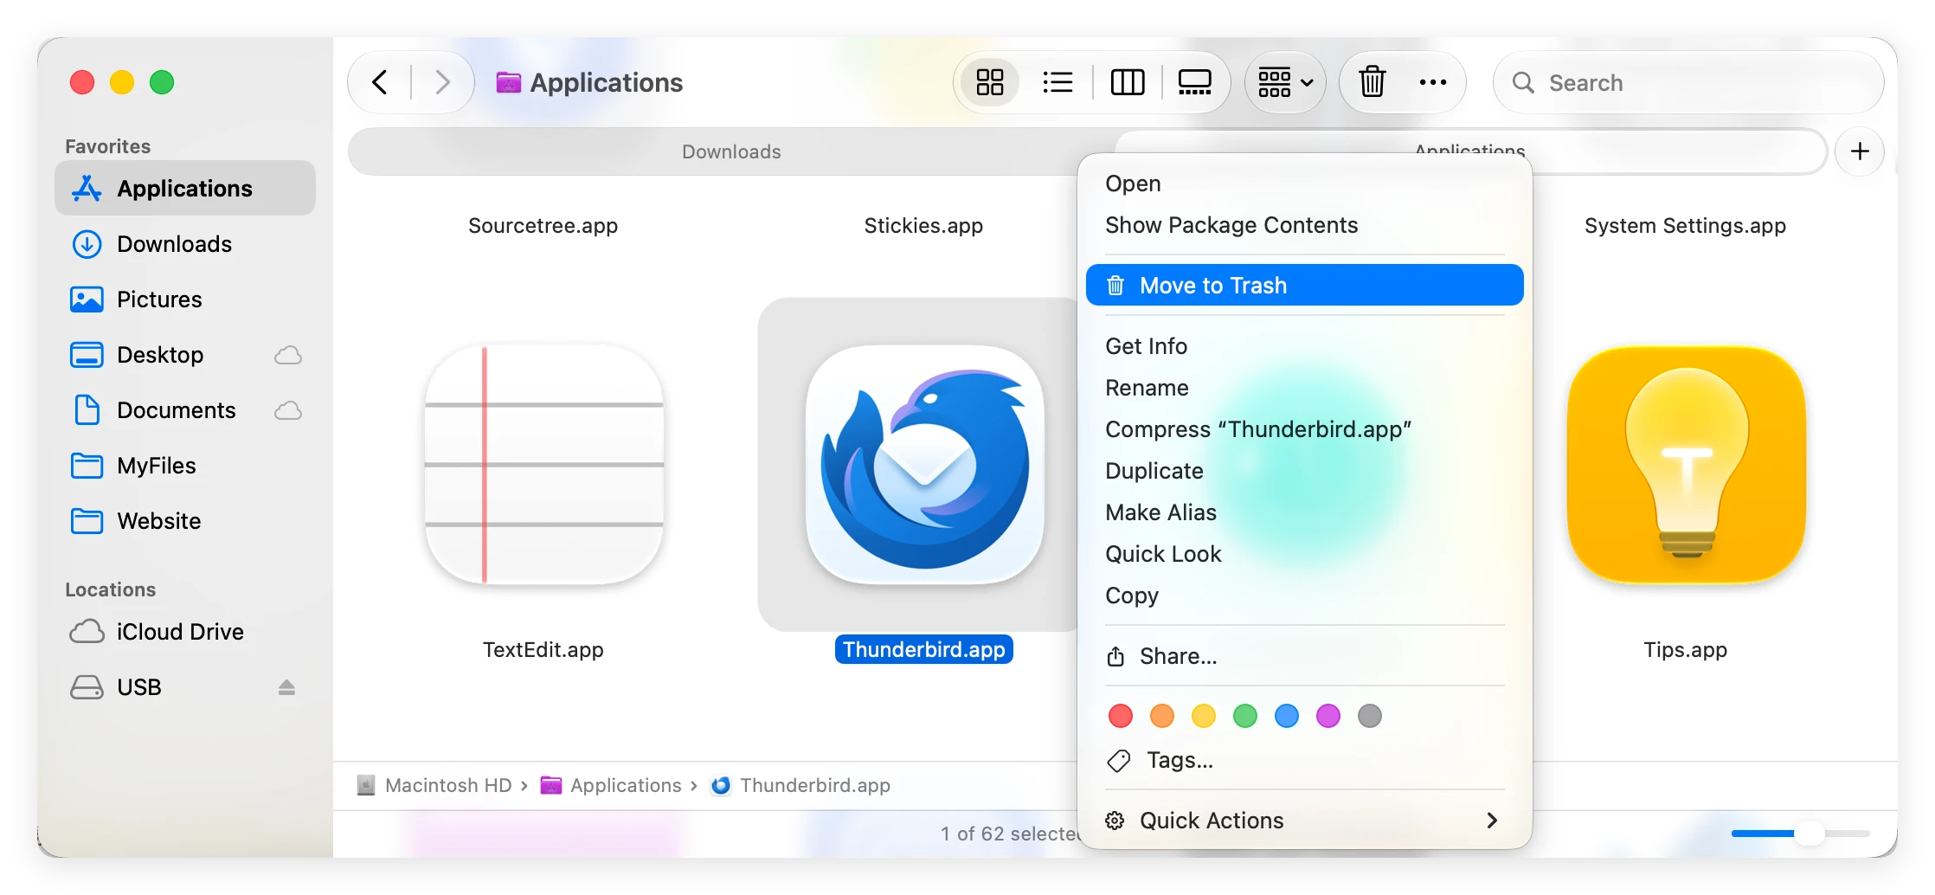1935x895 pixels.
Task: Open Website folder in sidebar
Action: click(185, 521)
